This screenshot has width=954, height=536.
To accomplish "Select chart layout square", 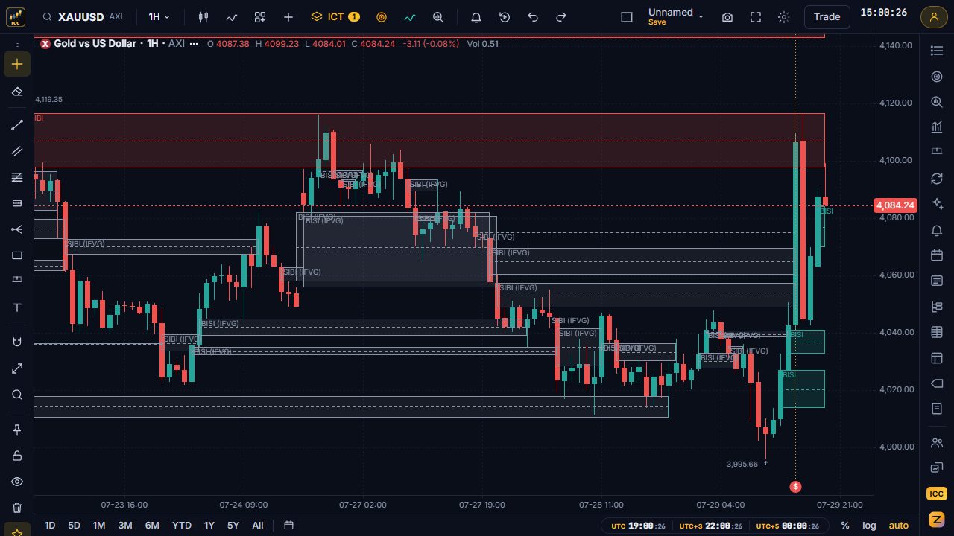I will pyautogui.click(x=627, y=16).
